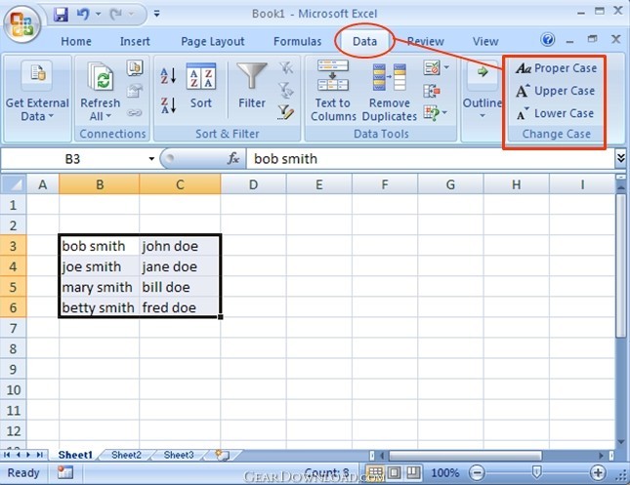
Task: Click the zoom out minus button
Action: (x=477, y=473)
